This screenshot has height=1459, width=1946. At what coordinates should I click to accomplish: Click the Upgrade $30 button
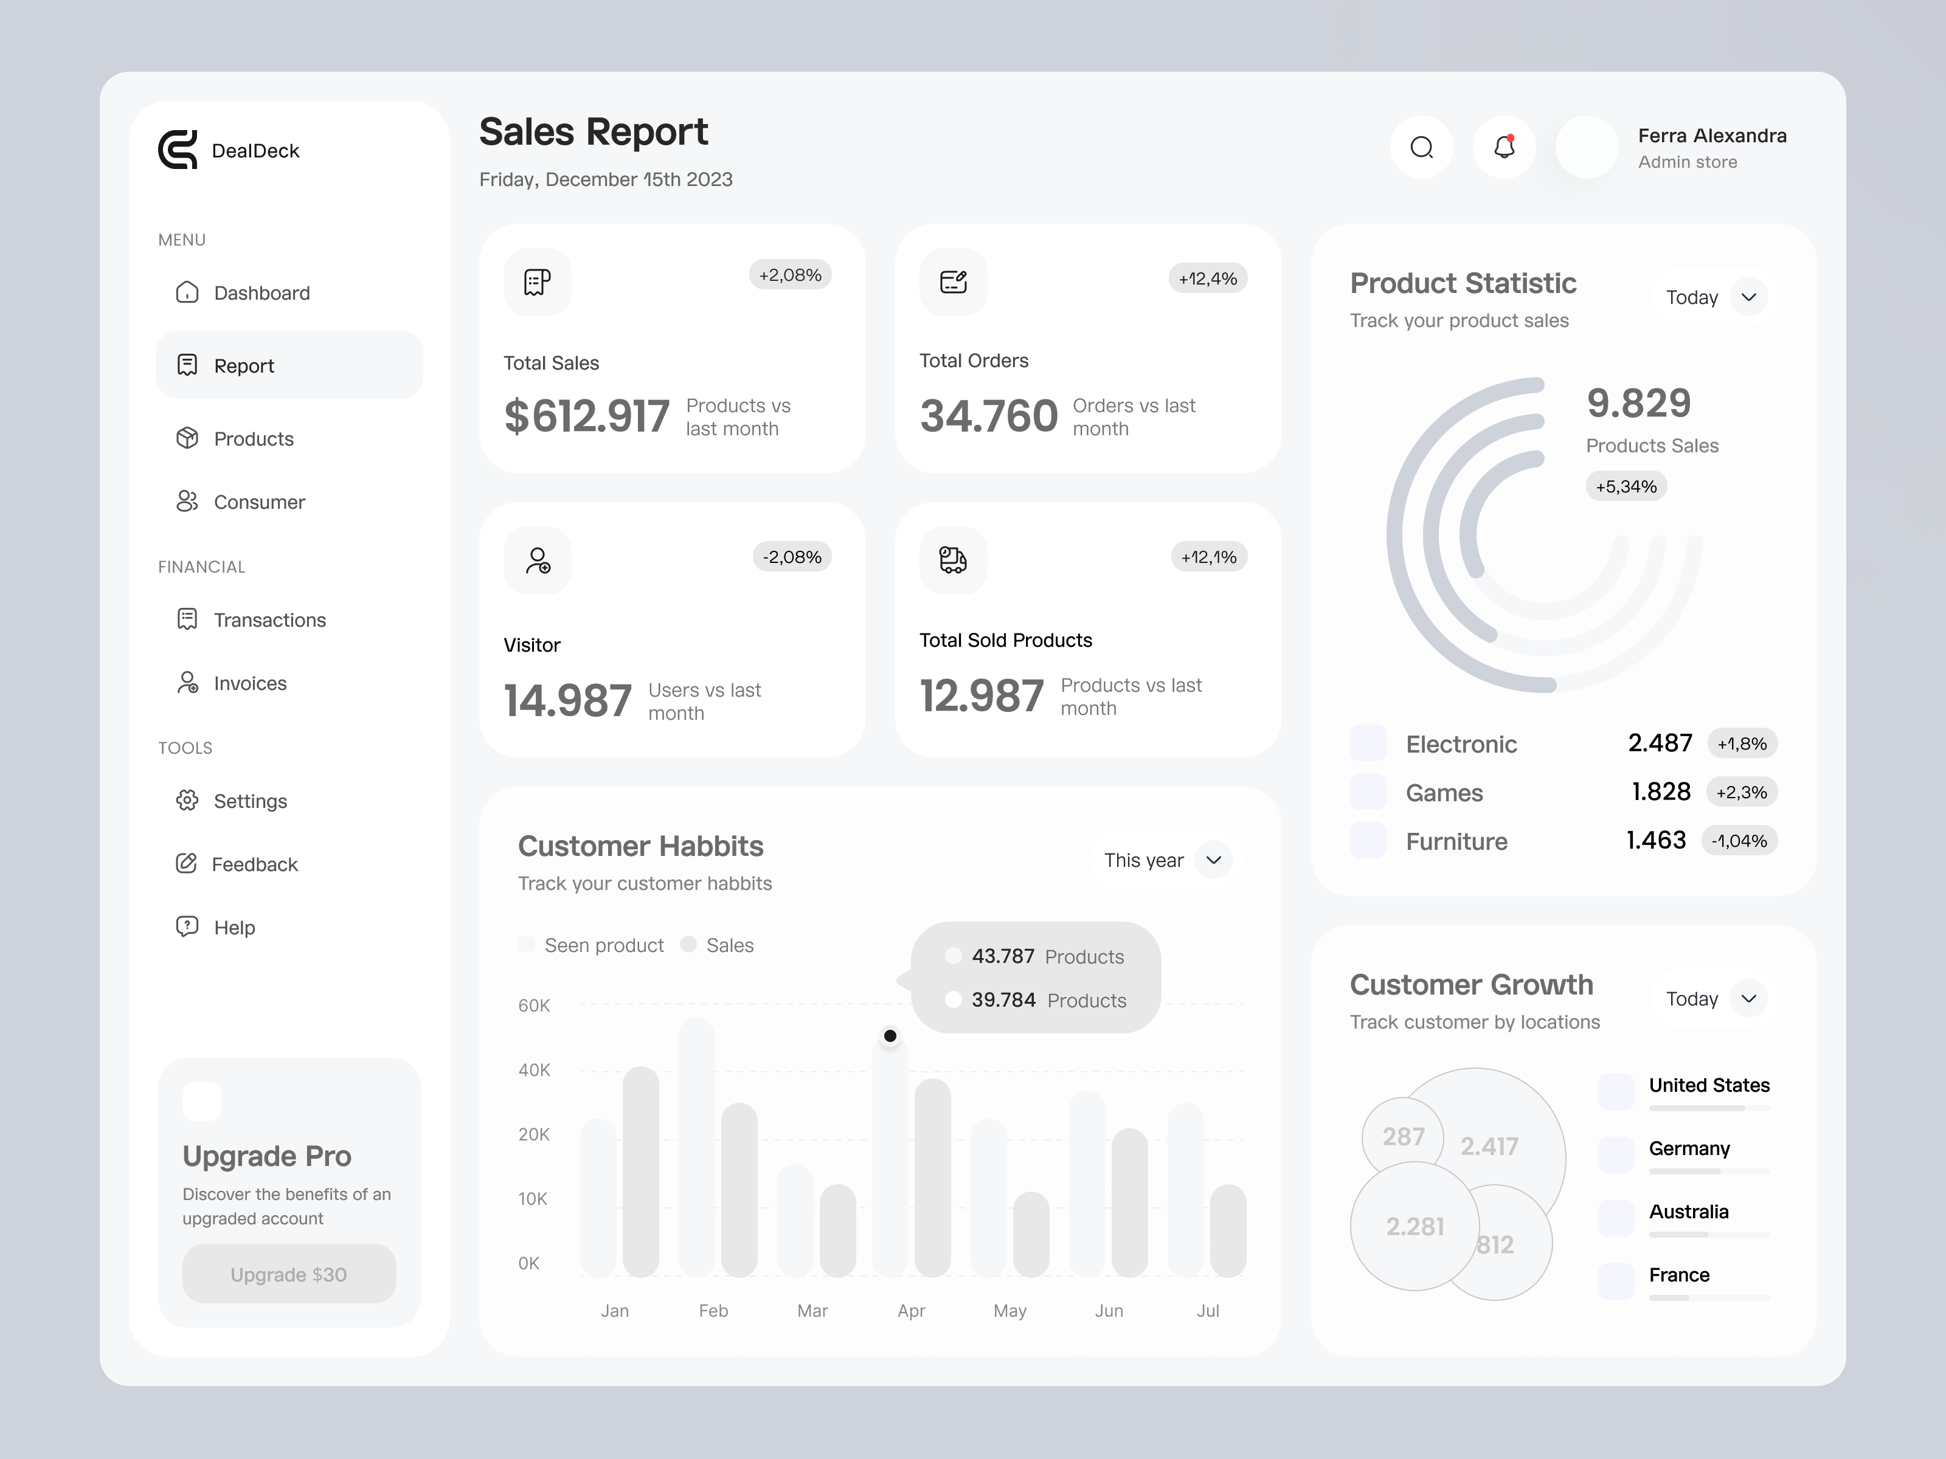pyautogui.click(x=289, y=1274)
